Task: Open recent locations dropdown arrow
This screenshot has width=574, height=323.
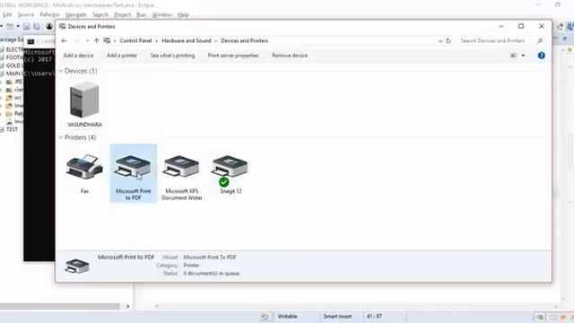Action: [87, 40]
